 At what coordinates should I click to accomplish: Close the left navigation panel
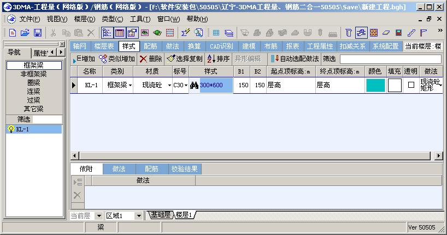(62, 44)
